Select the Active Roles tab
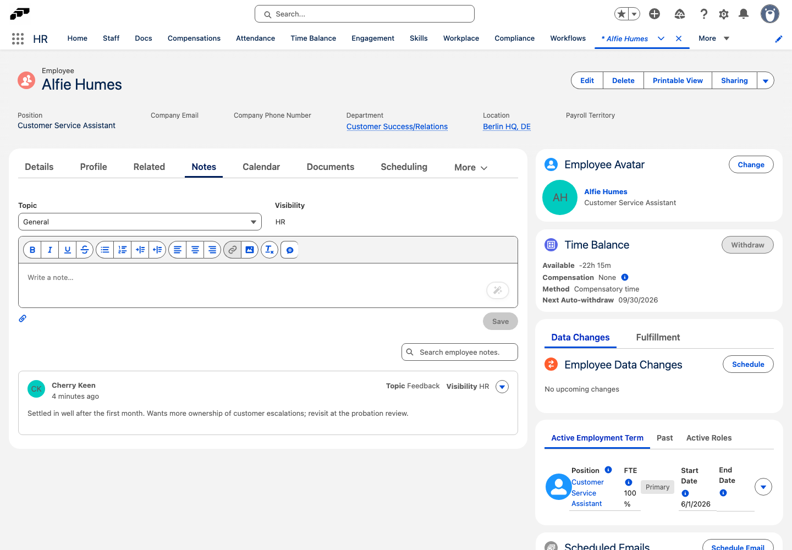The height and width of the screenshot is (550, 792). [x=709, y=438]
